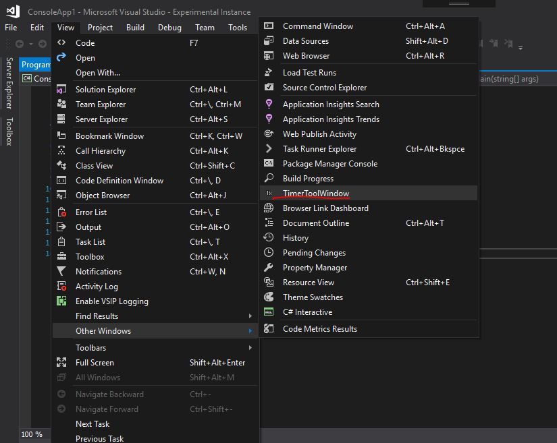Click the Object Browser icon
Screen dimensions: 557x443
pos(61,195)
